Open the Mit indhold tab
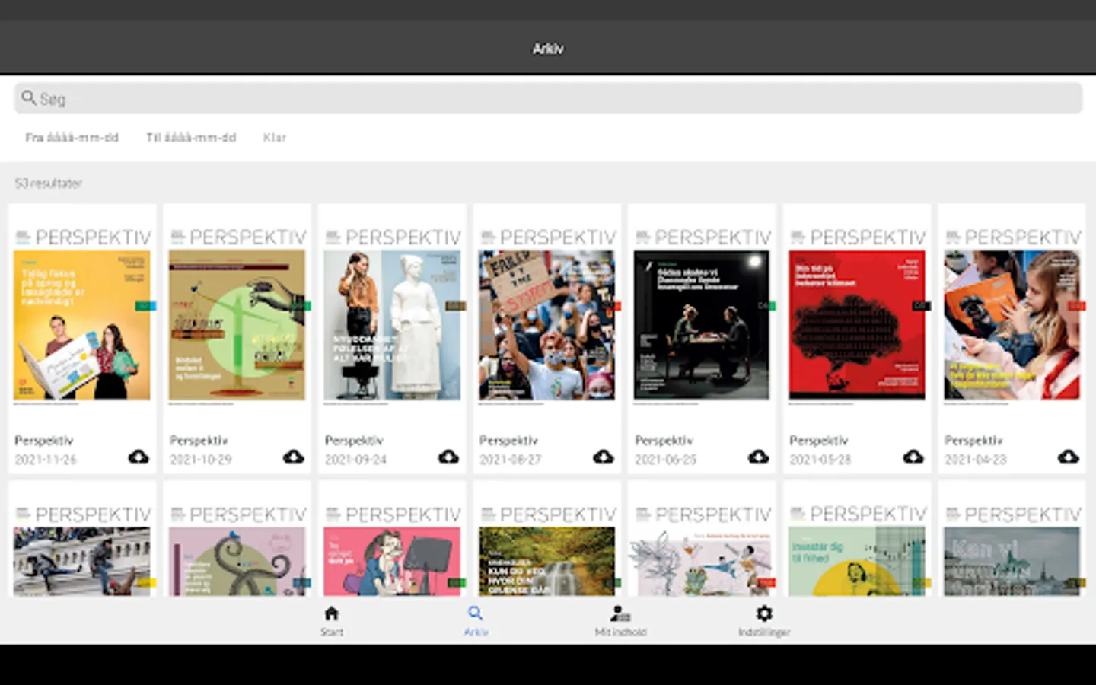This screenshot has height=685, width=1096. (x=620, y=621)
